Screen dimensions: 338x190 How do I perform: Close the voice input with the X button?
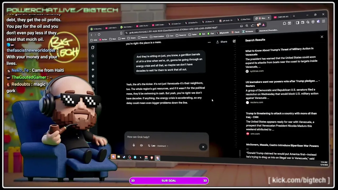203,147
